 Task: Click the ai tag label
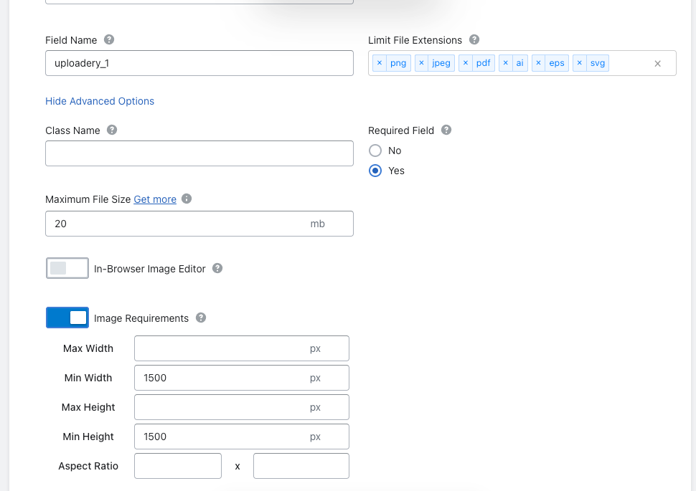[519, 63]
